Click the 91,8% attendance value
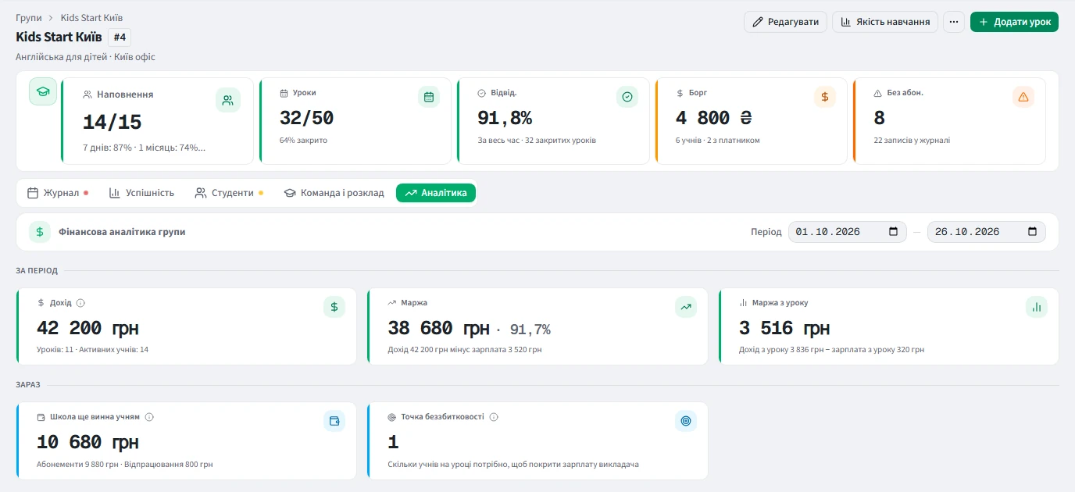 (505, 118)
